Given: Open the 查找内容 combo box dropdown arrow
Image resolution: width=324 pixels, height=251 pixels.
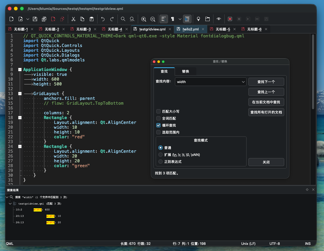Looking at the screenshot, I should tap(243, 82).
